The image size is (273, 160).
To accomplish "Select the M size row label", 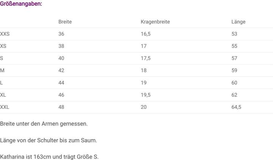I will [x=2, y=71].
